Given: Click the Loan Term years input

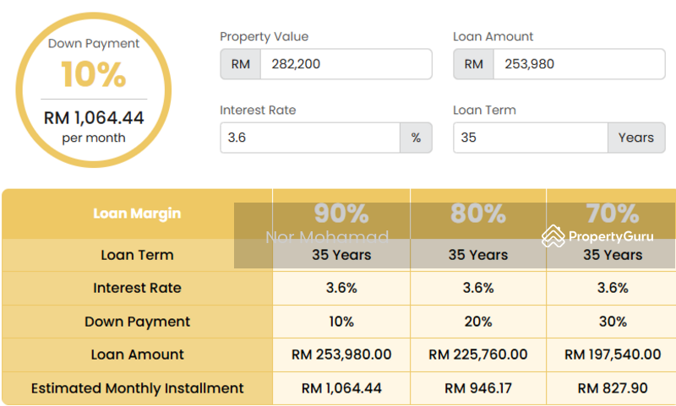Looking at the screenshot, I should (x=531, y=138).
